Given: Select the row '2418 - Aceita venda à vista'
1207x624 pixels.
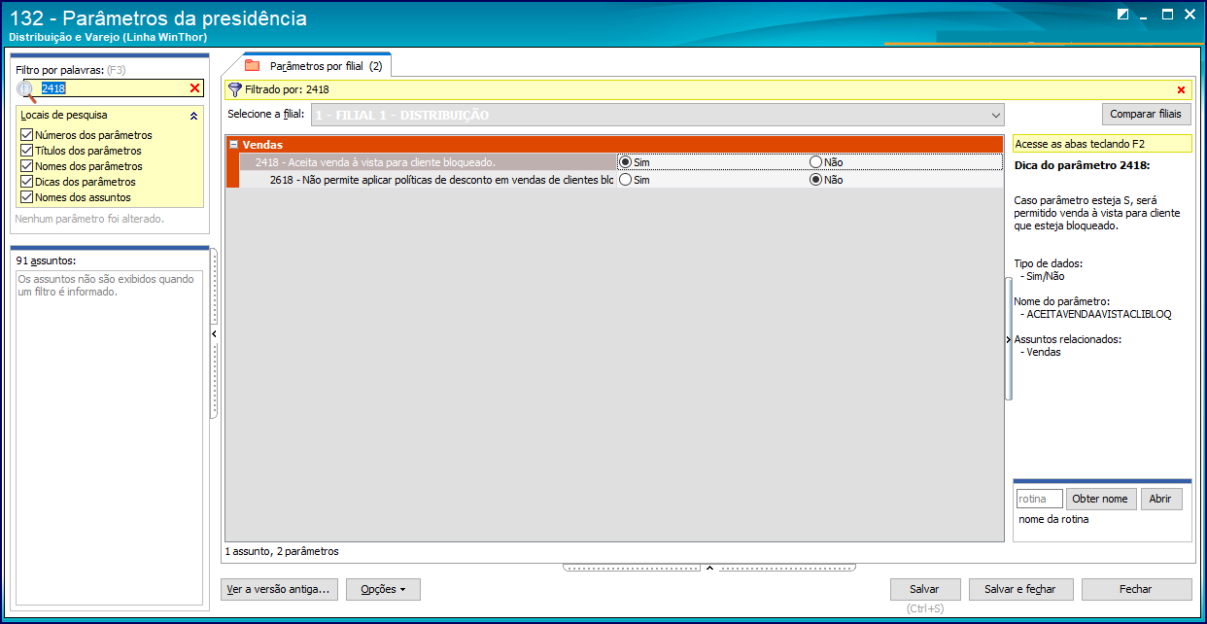Looking at the screenshot, I should click(x=426, y=162).
